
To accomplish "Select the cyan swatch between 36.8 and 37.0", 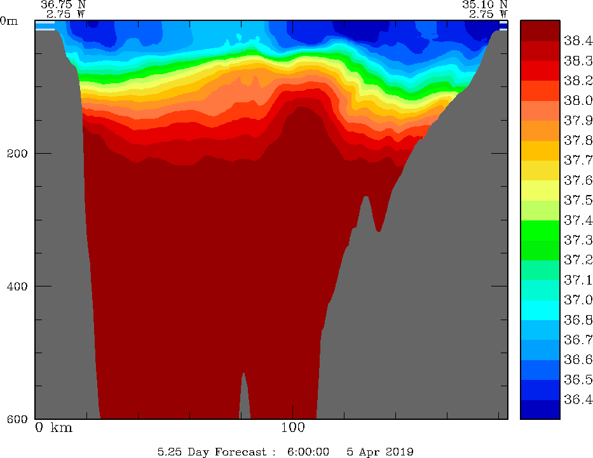I will coord(540,309).
